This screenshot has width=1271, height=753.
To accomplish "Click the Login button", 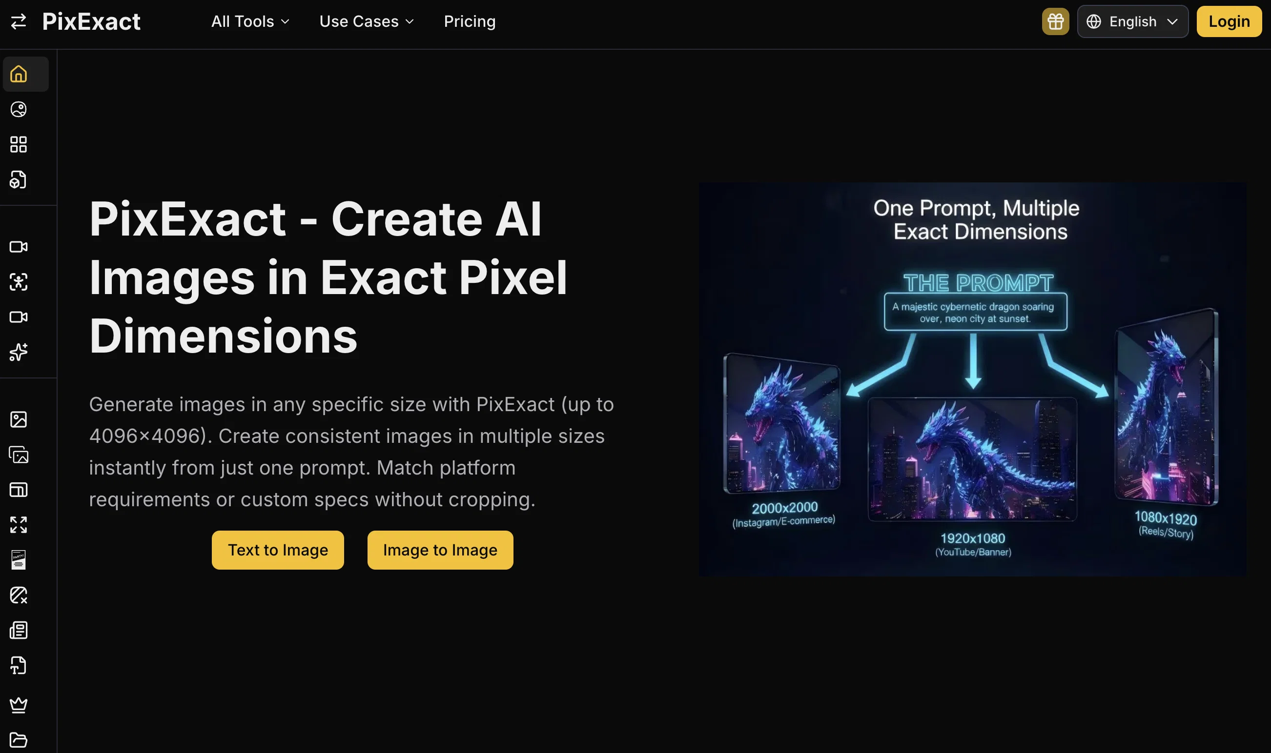I will click(x=1229, y=21).
